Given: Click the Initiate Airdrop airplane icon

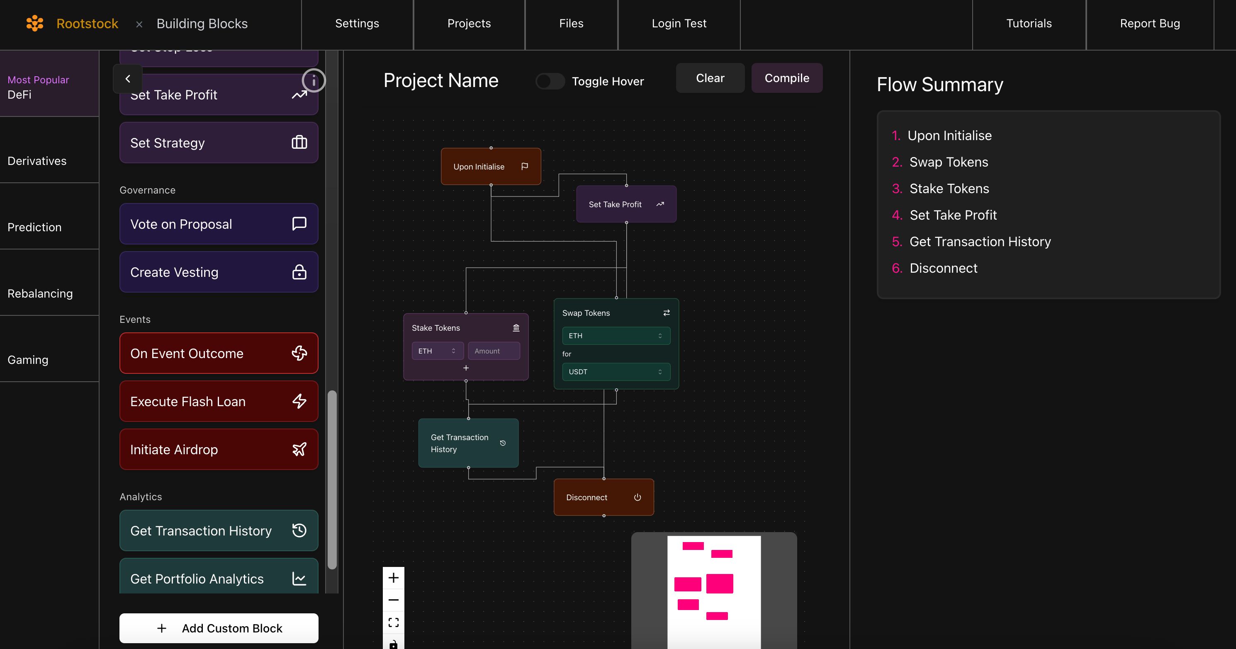Looking at the screenshot, I should tap(299, 449).
